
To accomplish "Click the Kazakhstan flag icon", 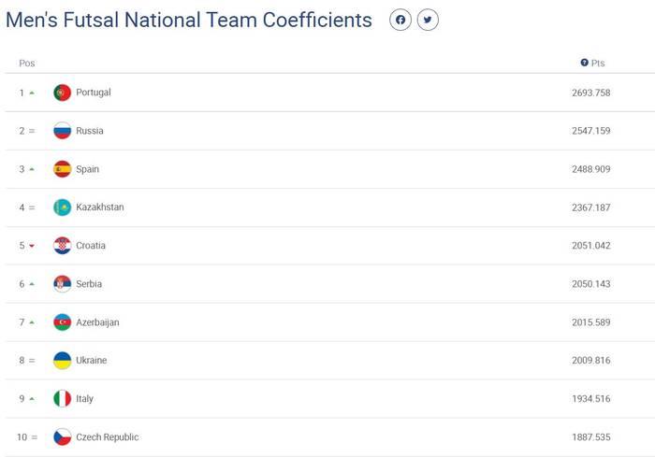I will coord(63,207).
